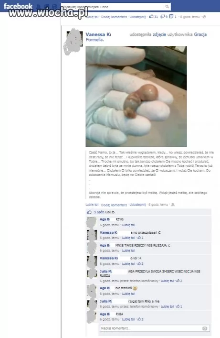Open the Gracja Formella profile link
The width and height of the screenshot is (220, 338).
click(146, 37)
